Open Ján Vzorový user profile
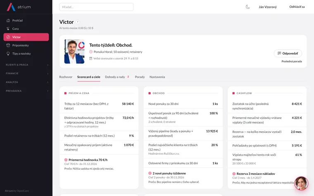This screenshot has height=196, width=314. click(x=268, y=7)
